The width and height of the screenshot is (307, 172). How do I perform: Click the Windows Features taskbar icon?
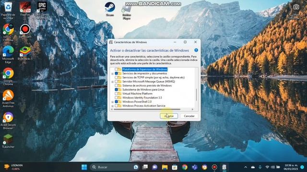pos(224,167)
